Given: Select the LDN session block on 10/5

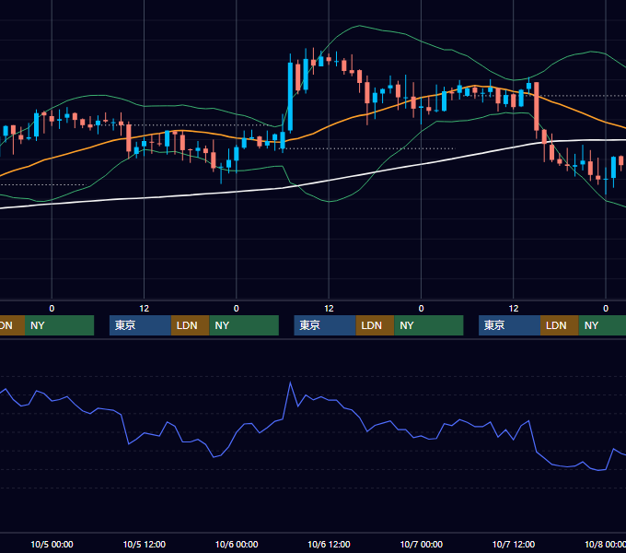Looking at the screenshot, I should click(x=190, y=325).
